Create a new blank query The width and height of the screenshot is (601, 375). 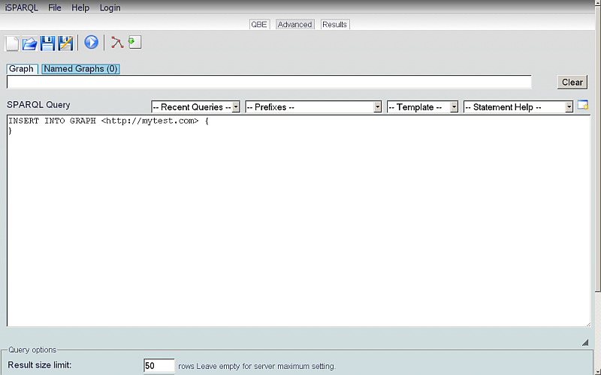pyautogui.click(x=12, y=43)
